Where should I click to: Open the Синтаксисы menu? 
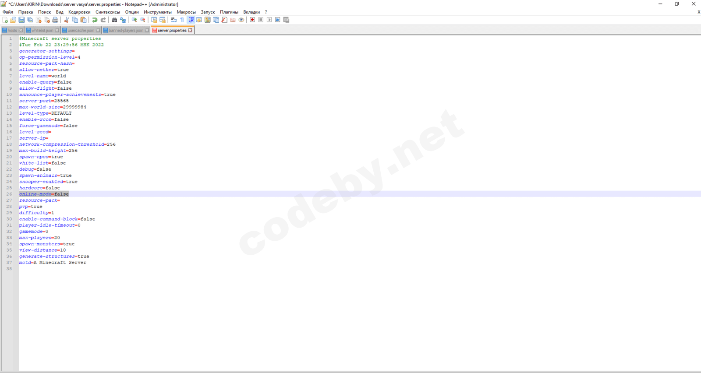point(108,12)
